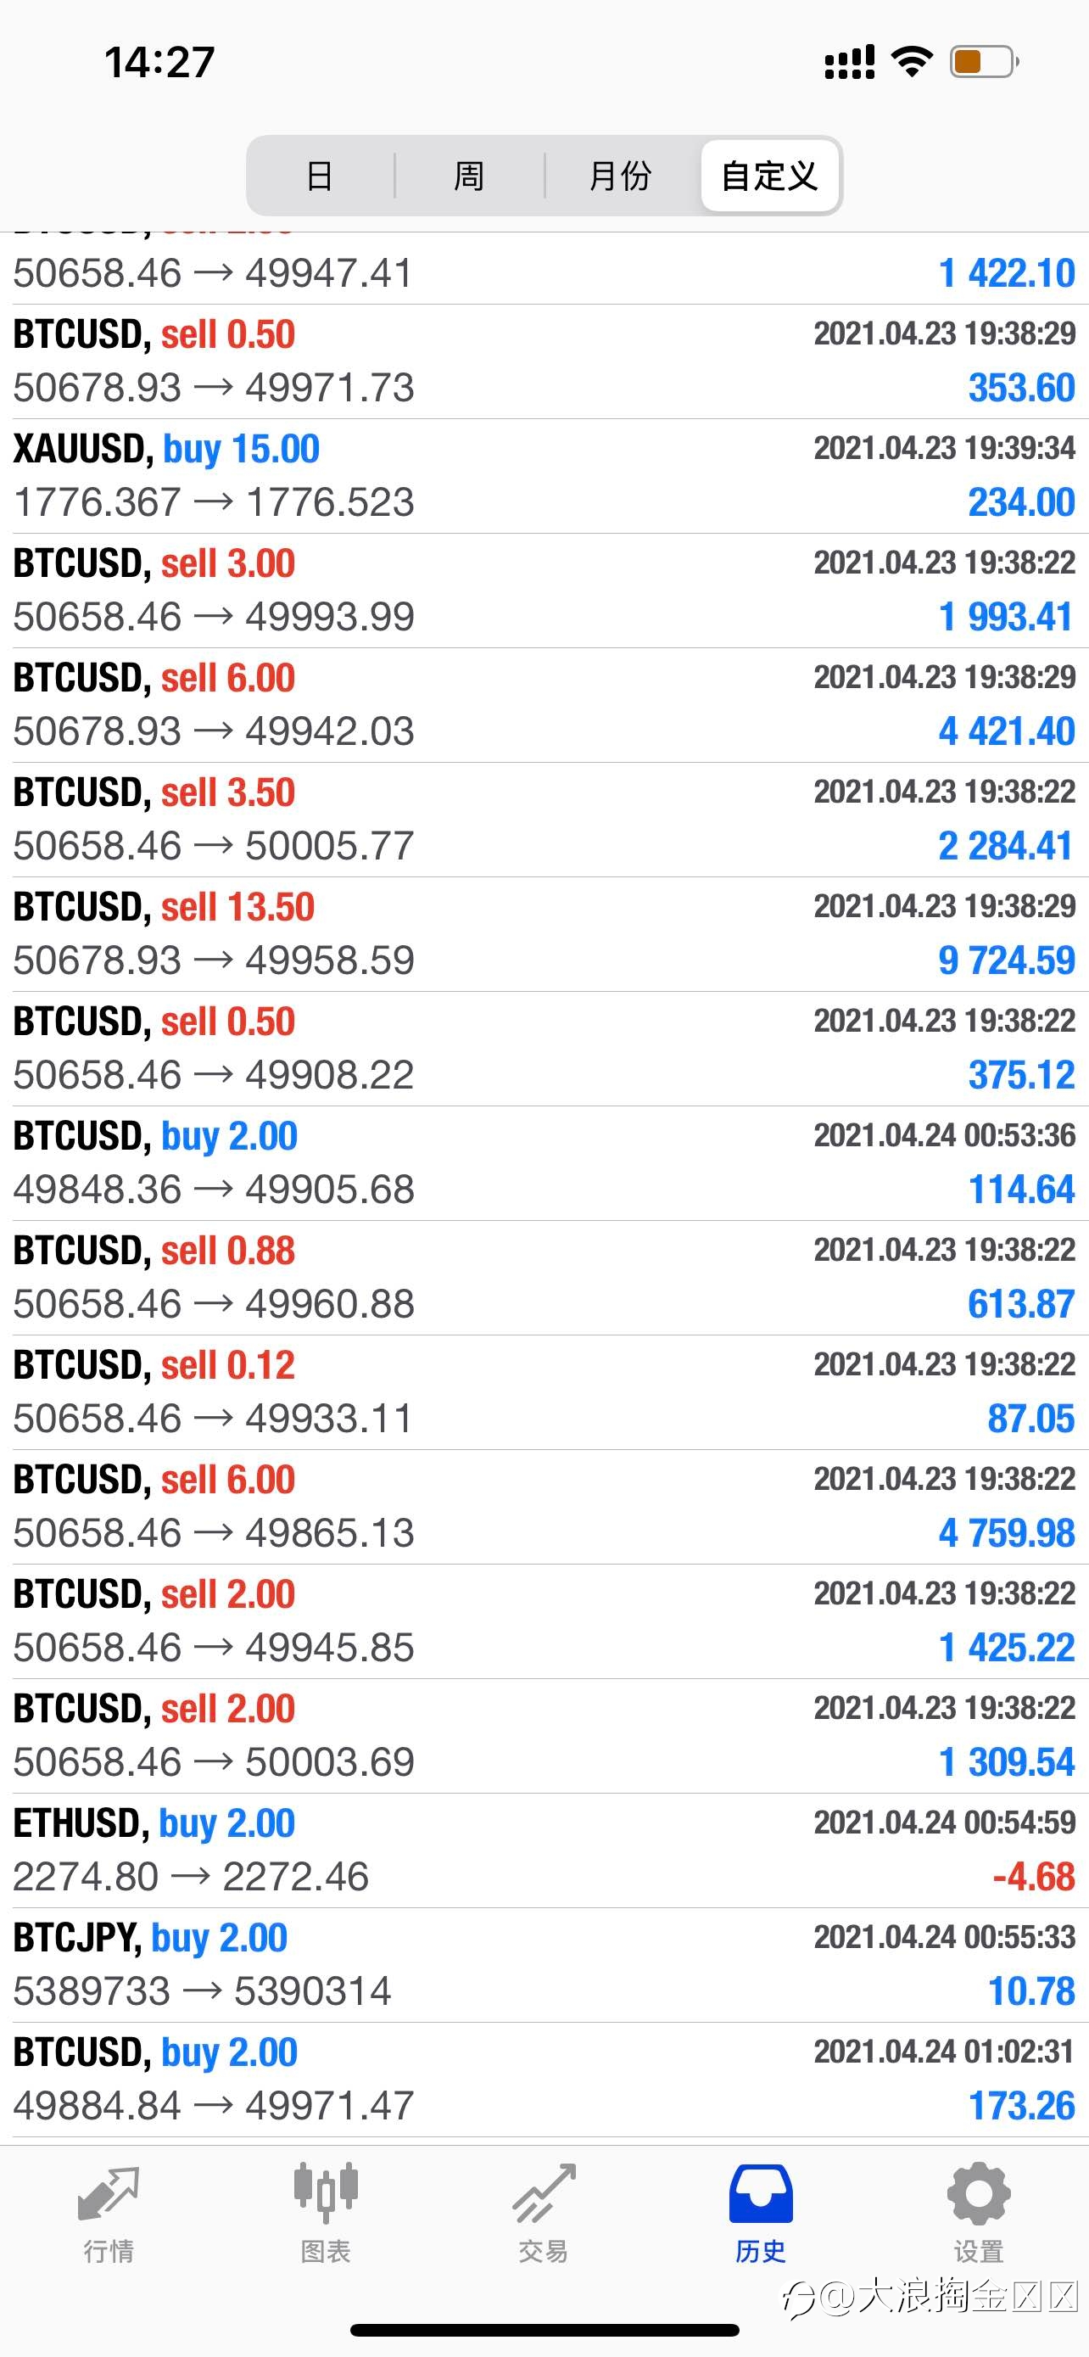Tap the -4.68 loss value
Image resolution: width=1089 pixels, height=2357 pixels.
tap(1034, 1876)
